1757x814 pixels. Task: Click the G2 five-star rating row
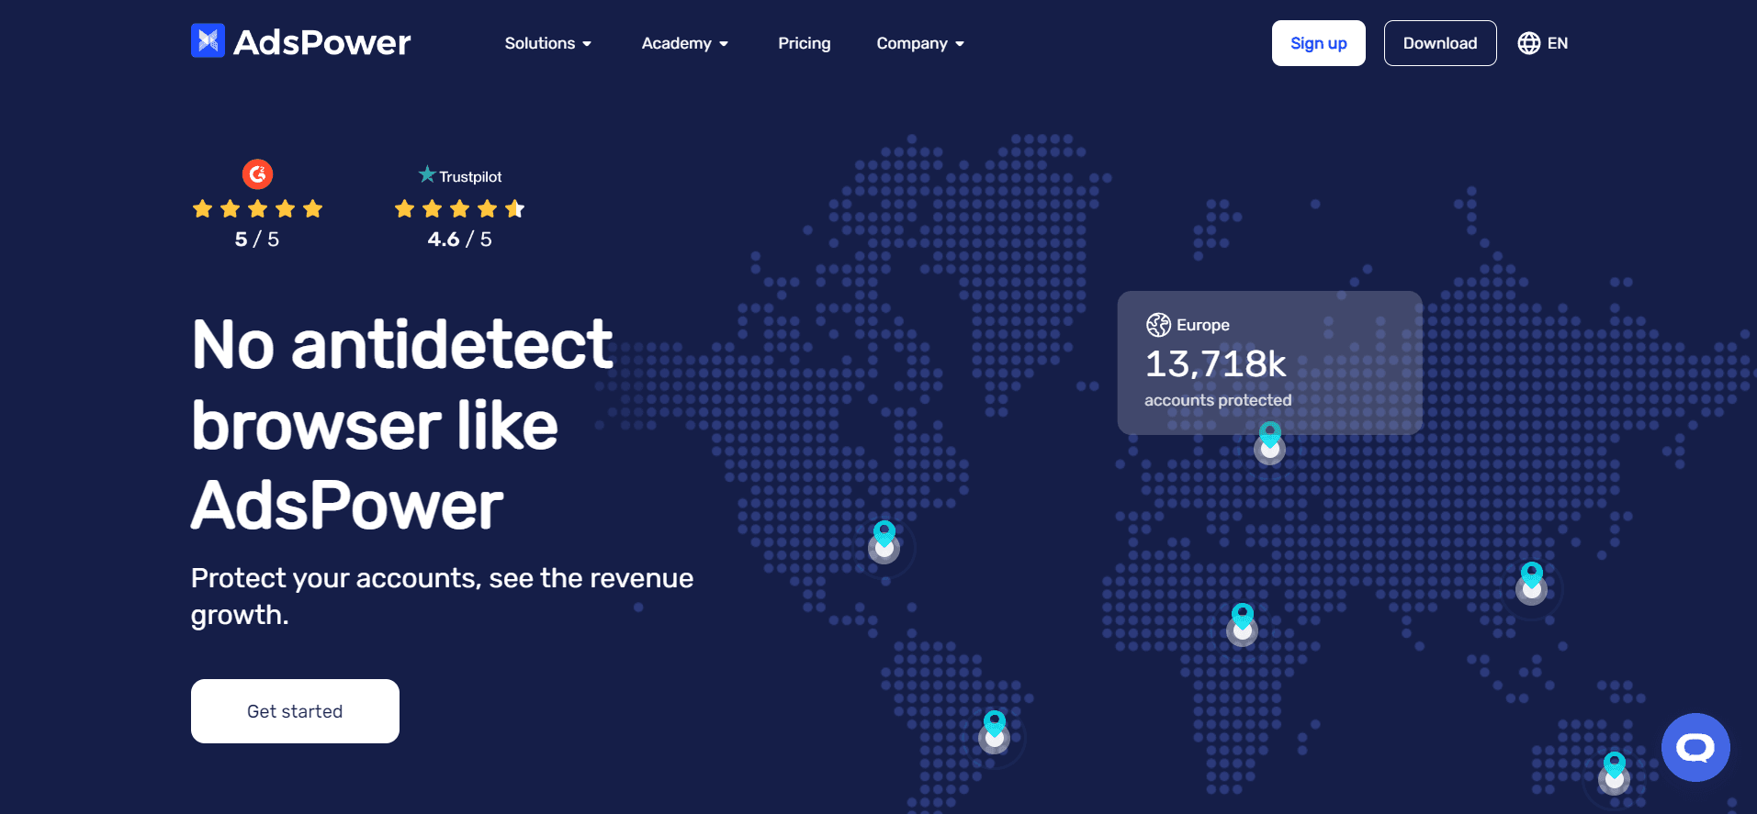(258, 209)
